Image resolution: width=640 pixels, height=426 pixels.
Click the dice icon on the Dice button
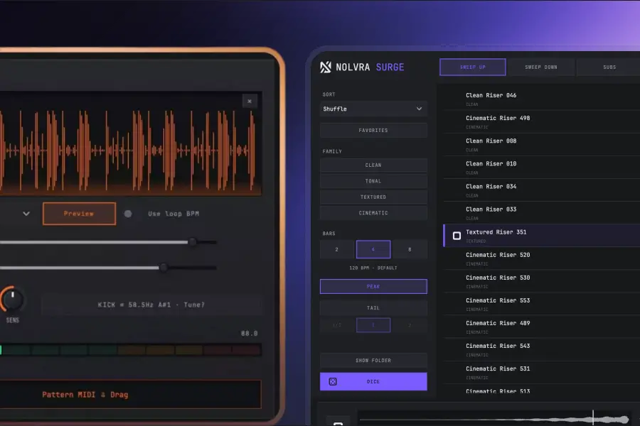point(333,381)
